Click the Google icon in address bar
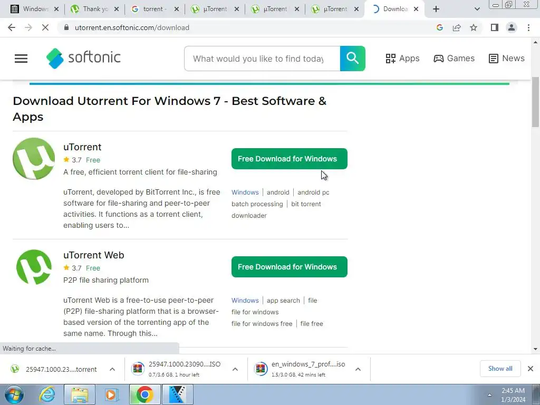This screenshot has height=405, width=540. 439,27
